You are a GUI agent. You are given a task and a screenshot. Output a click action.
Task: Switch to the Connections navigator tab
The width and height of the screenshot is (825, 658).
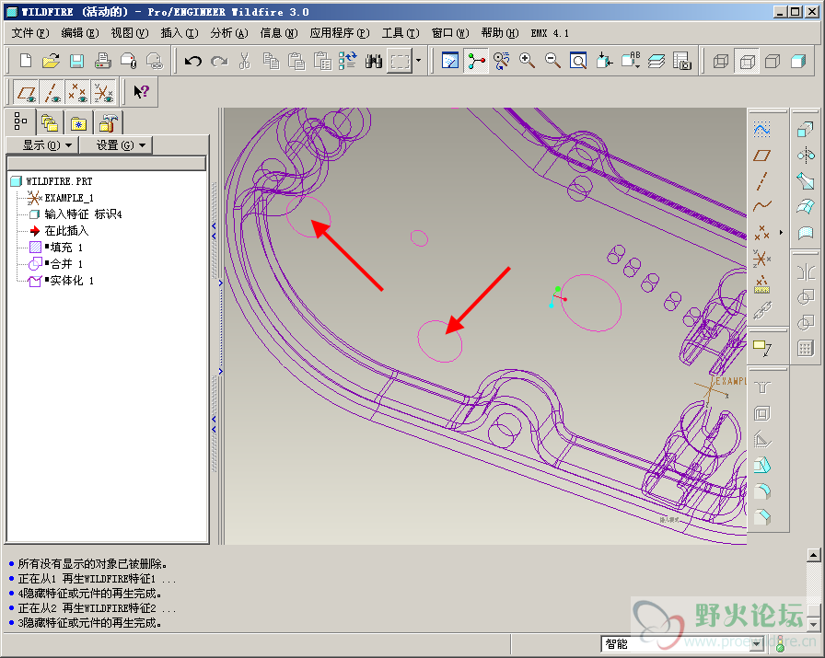coord(109,123)
